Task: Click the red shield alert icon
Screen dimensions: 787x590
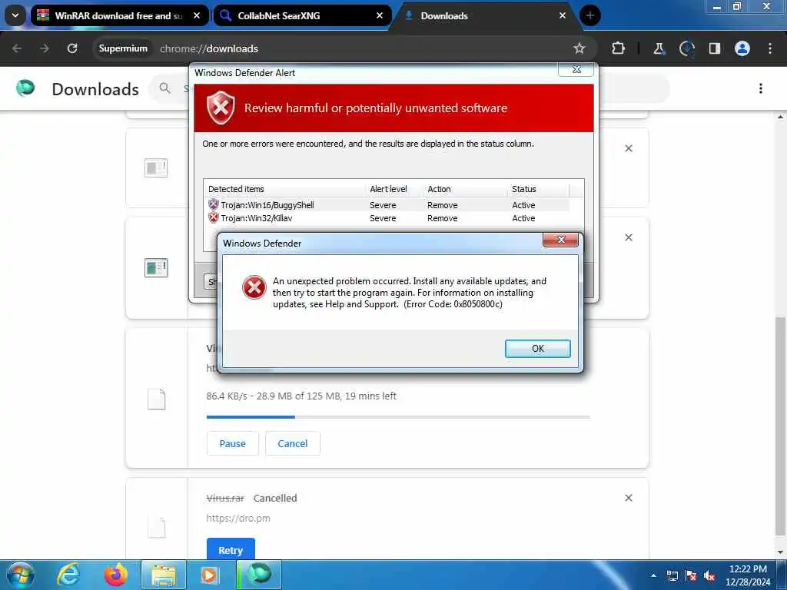Action: [221, 108]
